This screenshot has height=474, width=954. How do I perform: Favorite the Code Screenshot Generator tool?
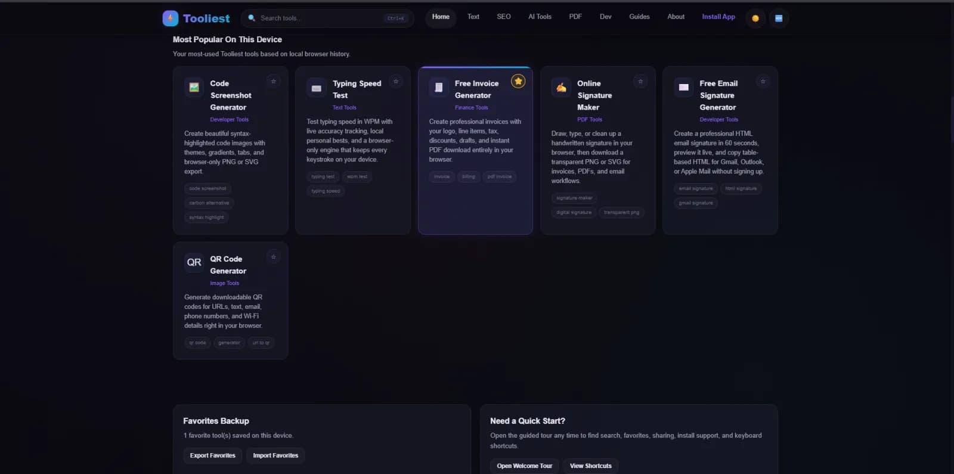[274, 81]
